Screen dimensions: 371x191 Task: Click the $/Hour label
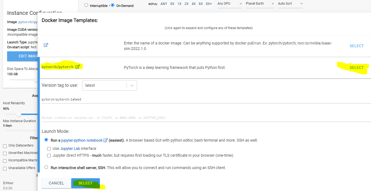(x=8, y=183)
